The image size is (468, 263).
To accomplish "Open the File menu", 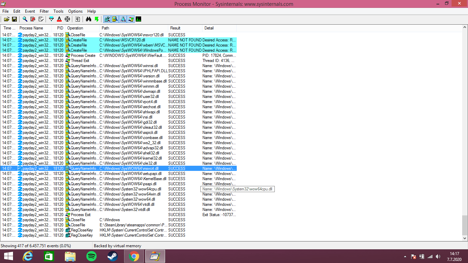I will 5,11.
